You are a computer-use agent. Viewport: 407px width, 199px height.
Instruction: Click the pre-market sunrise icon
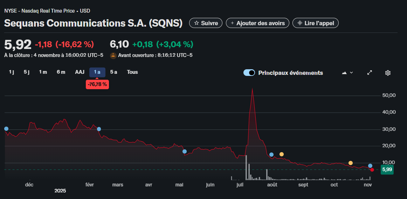click(x=113, y=56)
